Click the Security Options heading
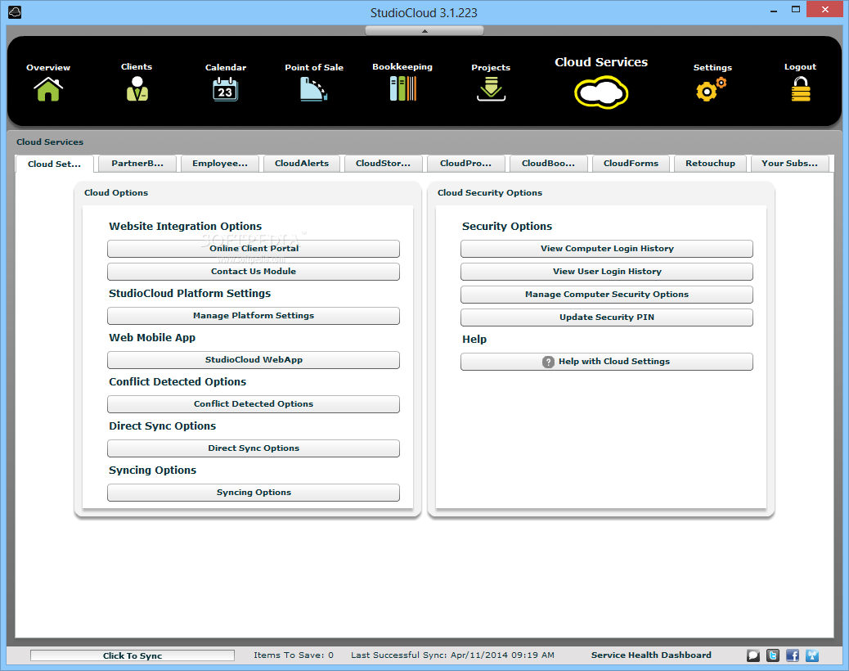The image size is (849, 671). point(507,227)
